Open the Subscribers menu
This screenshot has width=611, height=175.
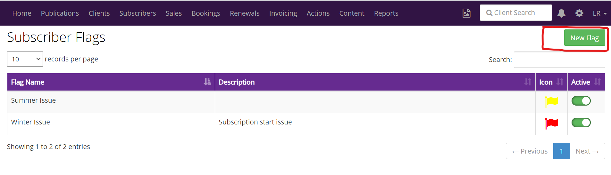pyautogui.click(x=138, y=13)
